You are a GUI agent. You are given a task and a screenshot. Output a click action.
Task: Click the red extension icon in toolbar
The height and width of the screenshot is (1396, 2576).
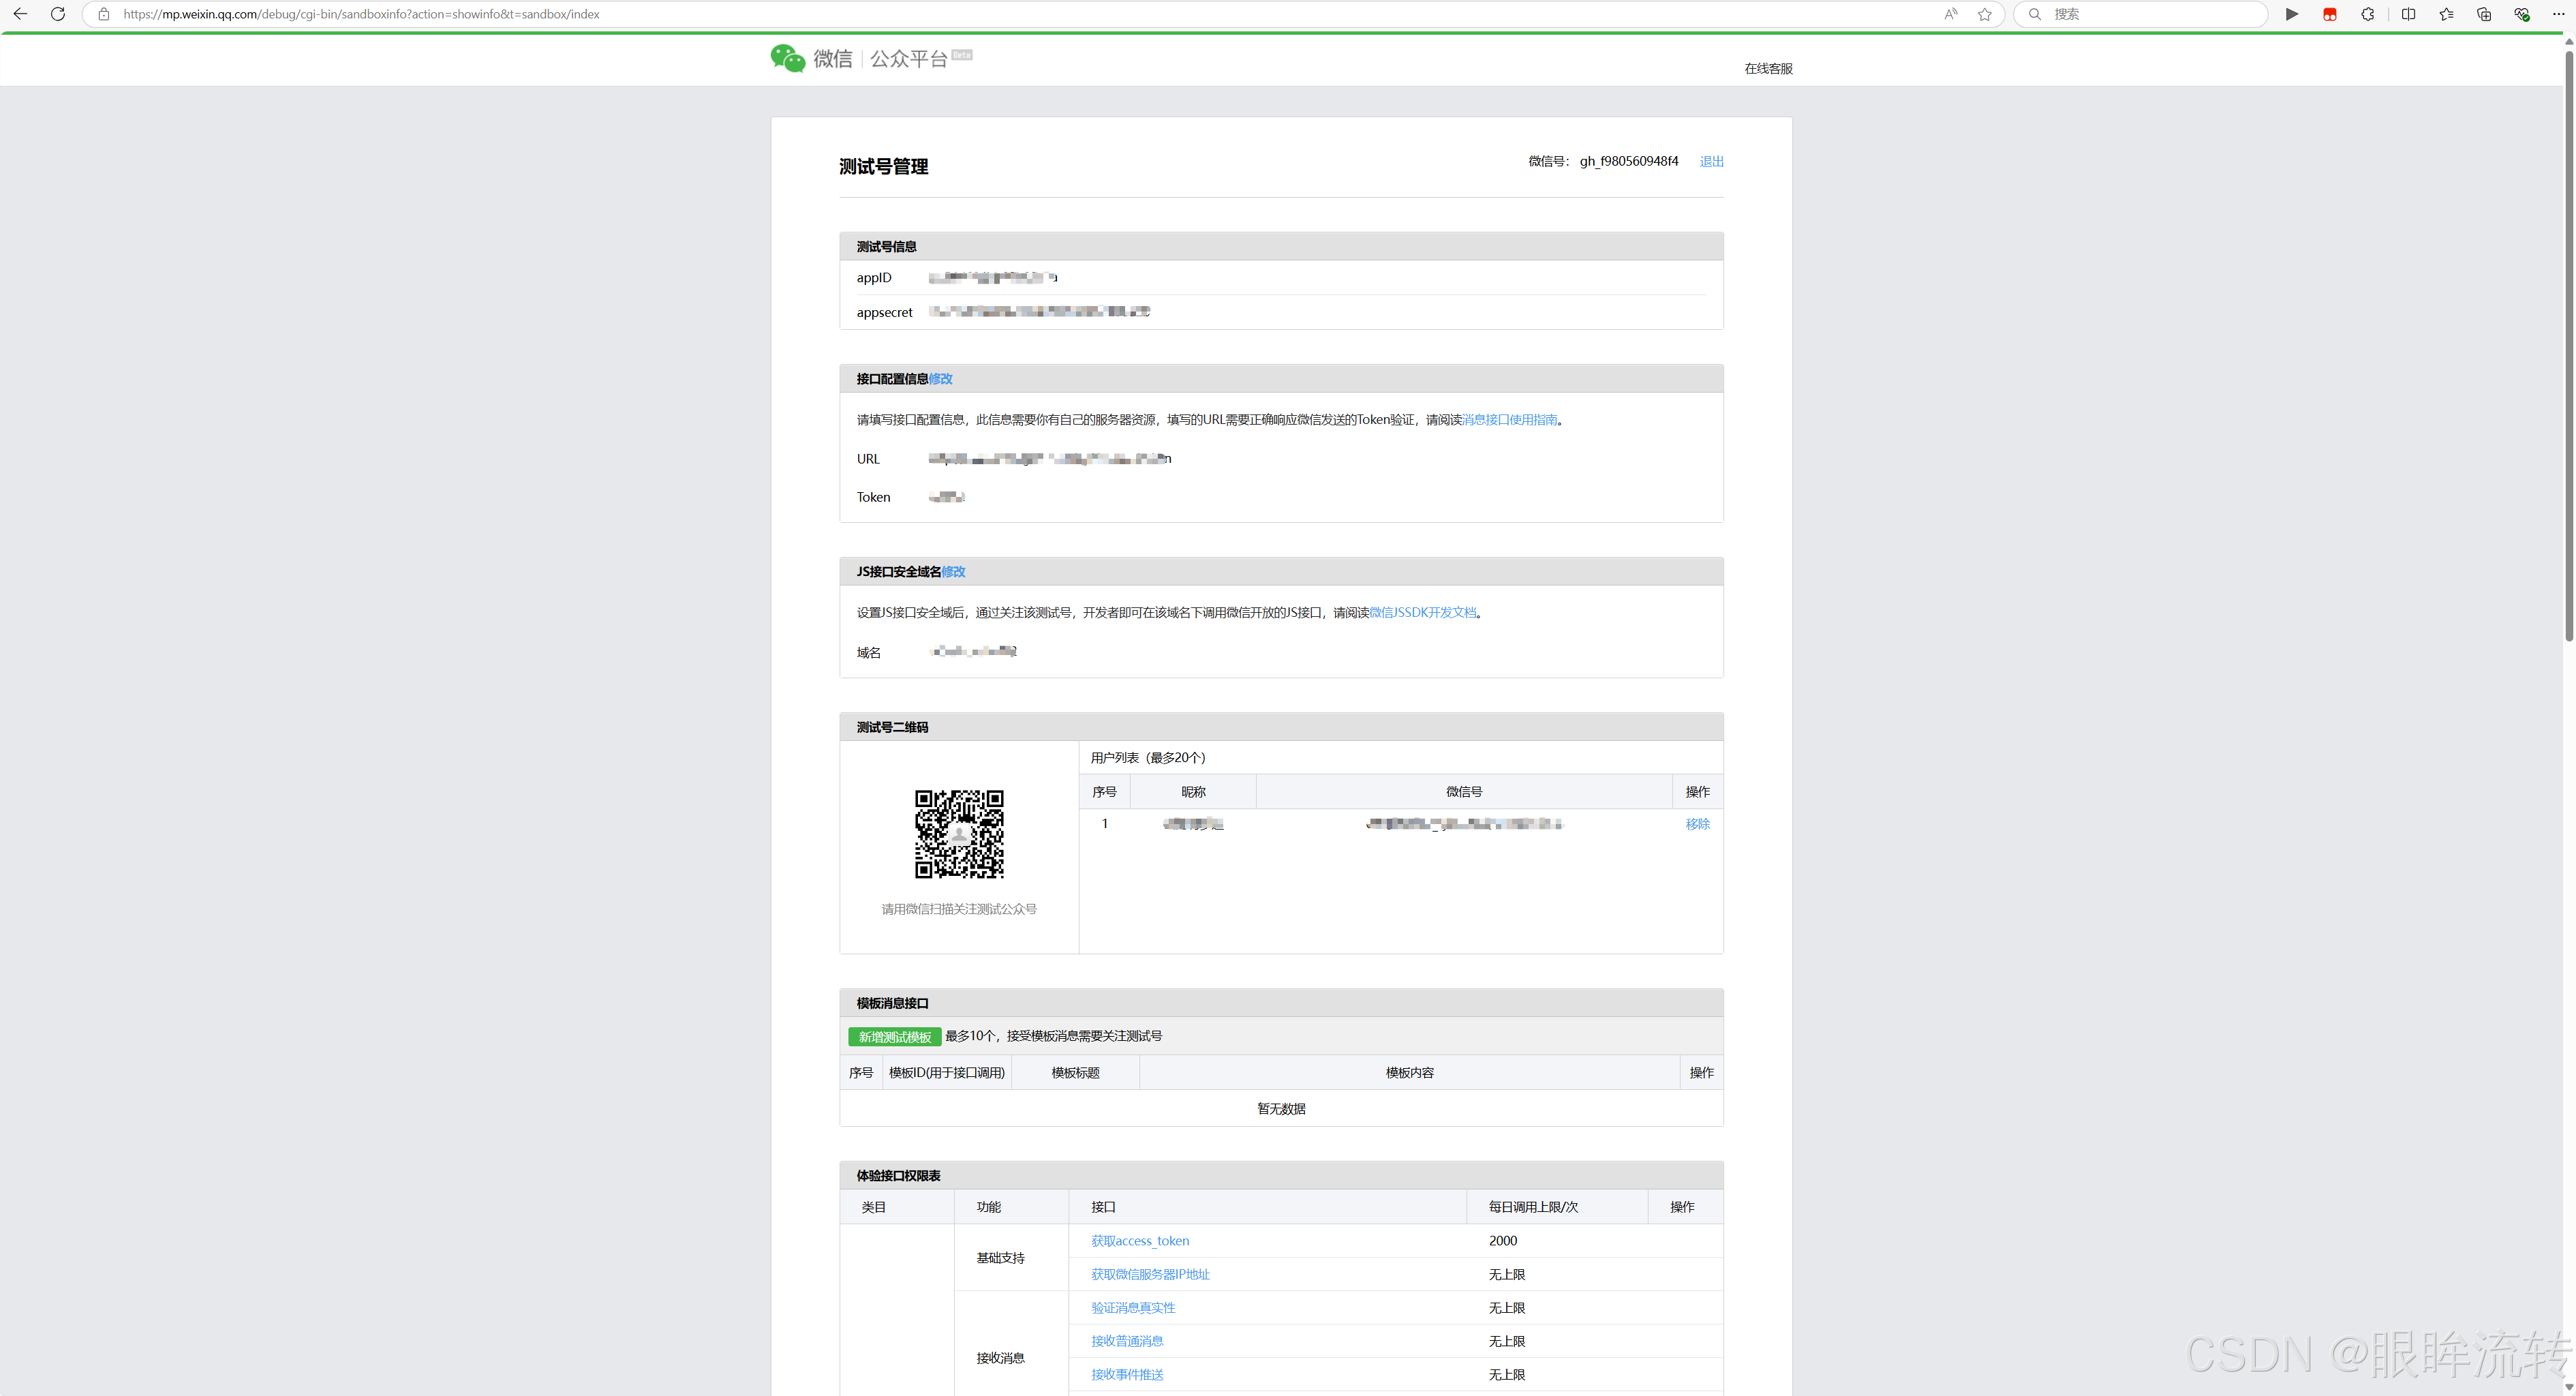[2330, 14]
